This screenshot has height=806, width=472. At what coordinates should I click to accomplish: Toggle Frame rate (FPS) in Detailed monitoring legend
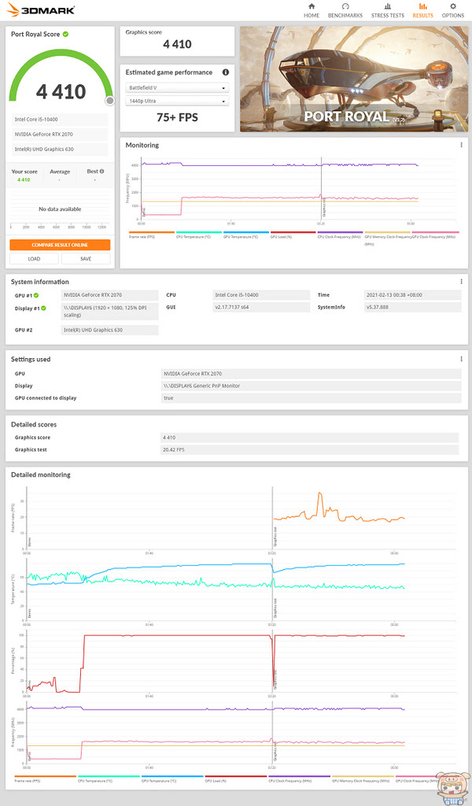(45, 778)
